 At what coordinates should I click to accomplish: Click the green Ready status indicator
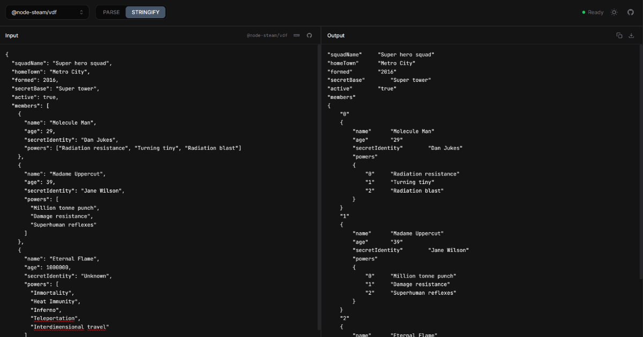coord(584,12)
